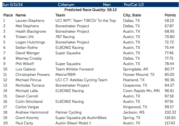This screenshot has height=126, width=179.
Task: Click the Pro/Cat 1/2 category label
Action: [134, 5]
